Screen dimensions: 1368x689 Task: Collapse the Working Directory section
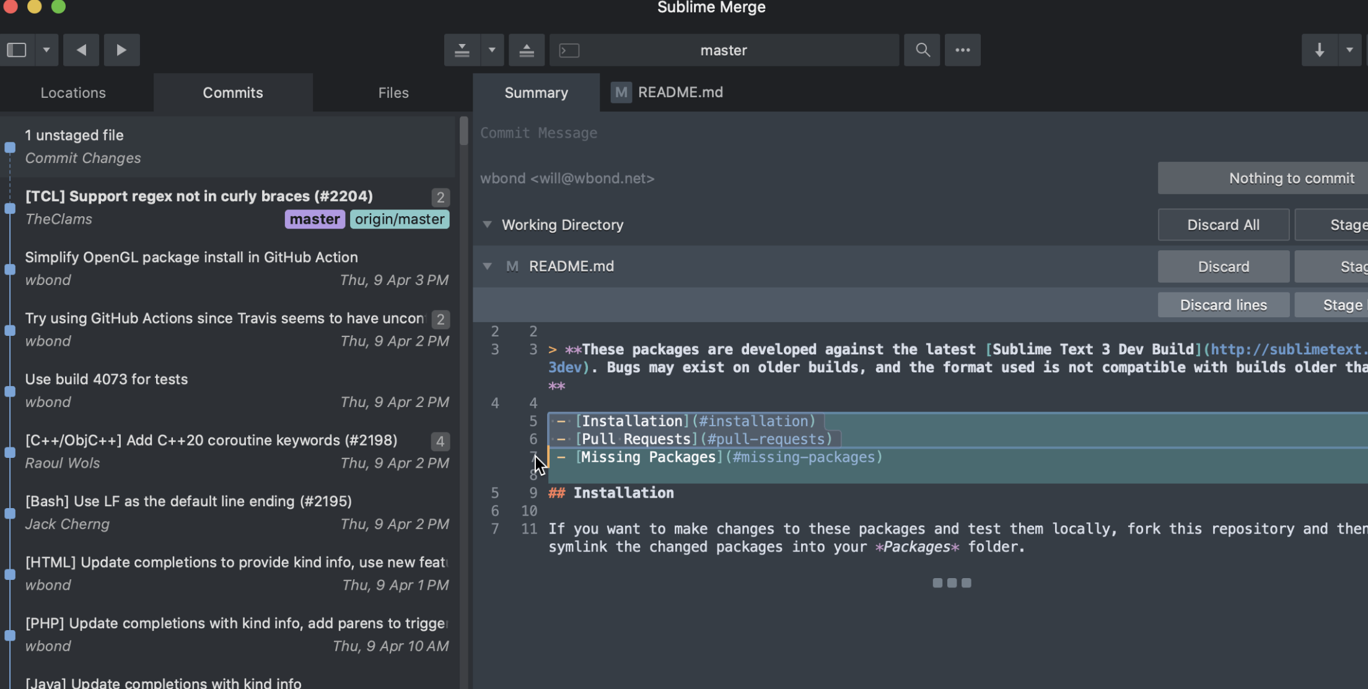488,224
